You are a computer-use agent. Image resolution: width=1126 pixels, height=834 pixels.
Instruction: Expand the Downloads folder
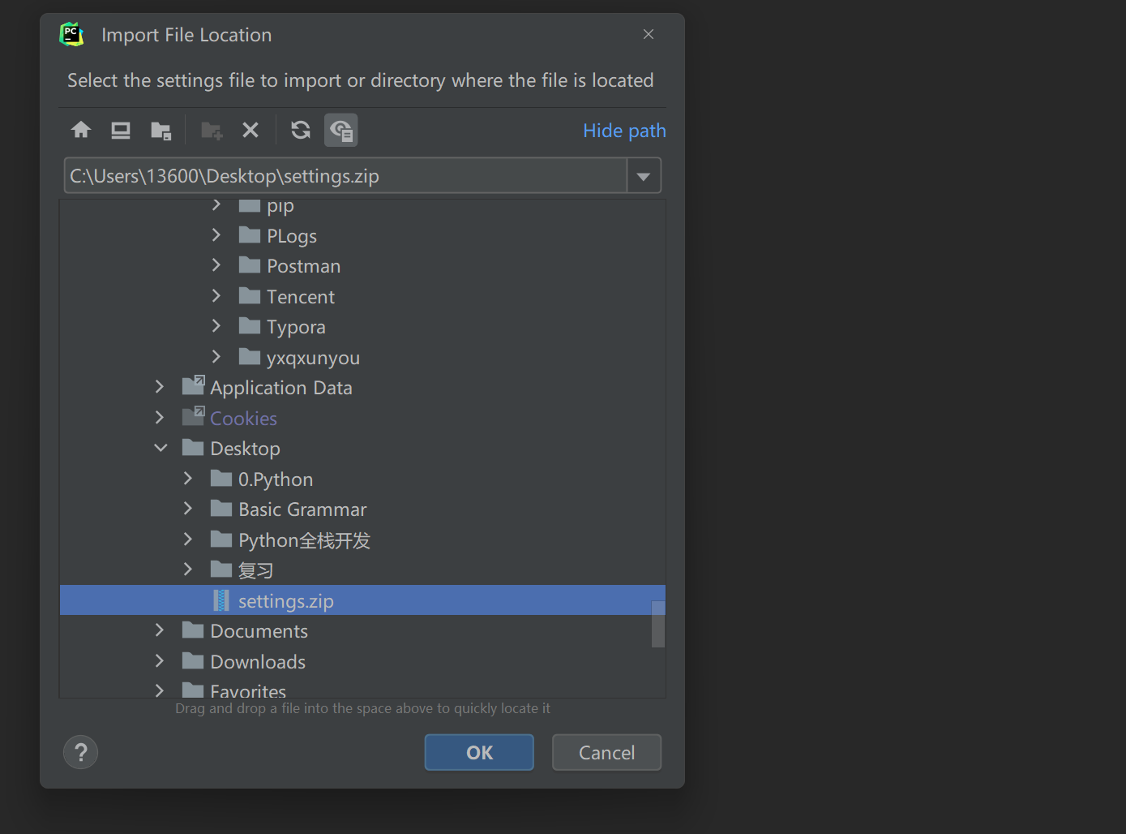pos(160,661)
